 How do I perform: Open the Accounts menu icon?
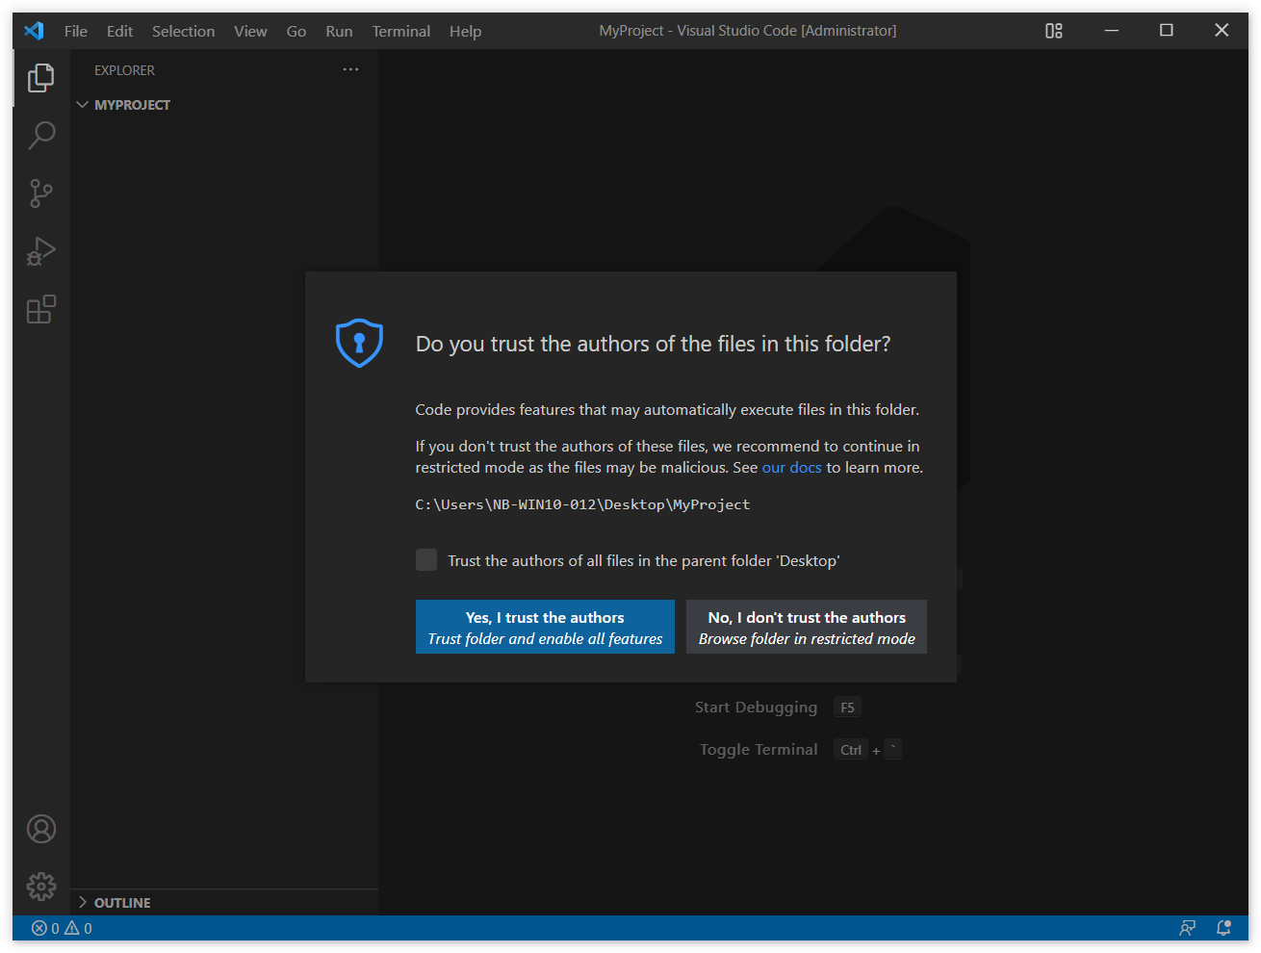point(40,829)
